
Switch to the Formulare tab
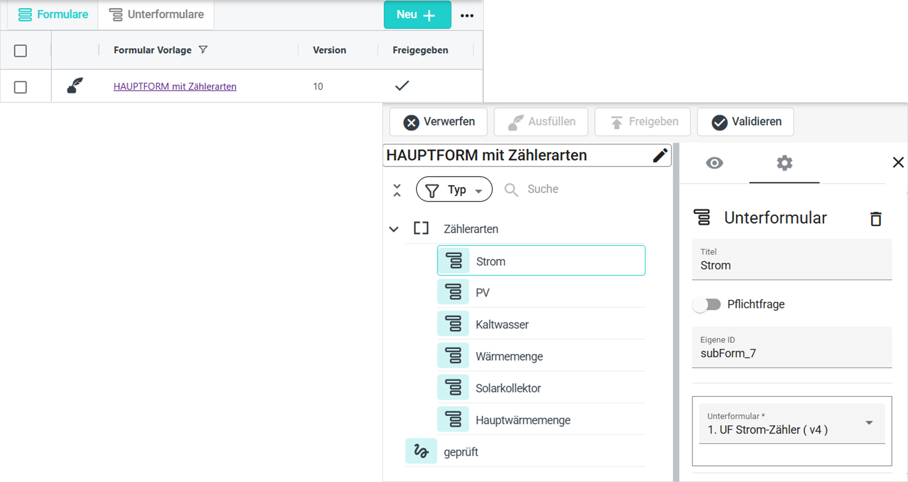53,15
